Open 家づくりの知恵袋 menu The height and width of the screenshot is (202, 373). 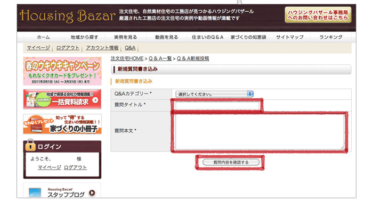[x=248, y=37]
